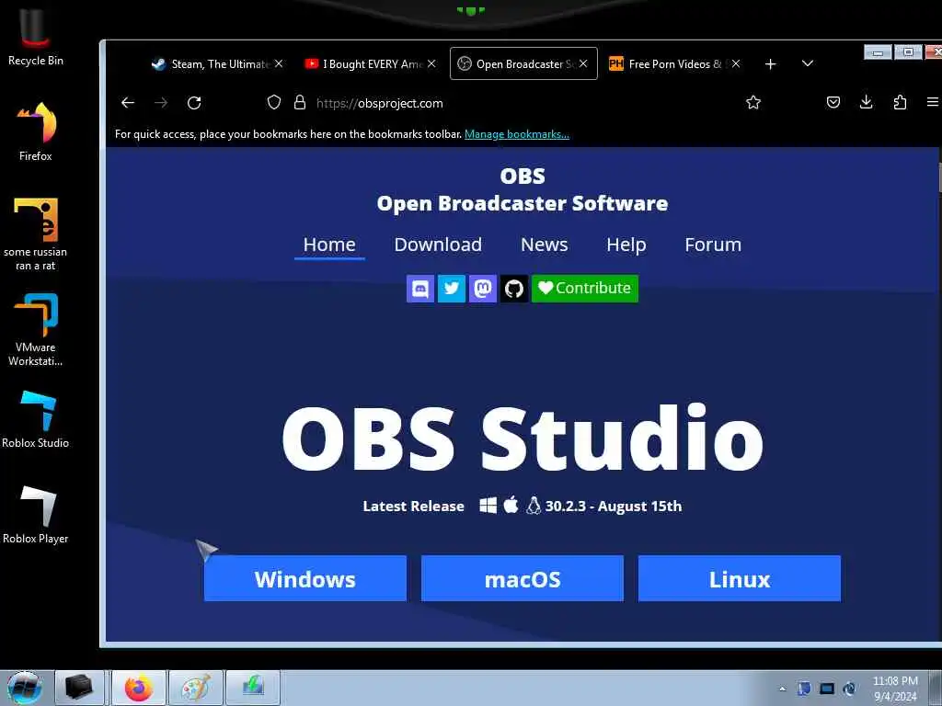Show hidden system tray icons arrow
Viewport: 942px width, 706px height.
coord(782,689)
